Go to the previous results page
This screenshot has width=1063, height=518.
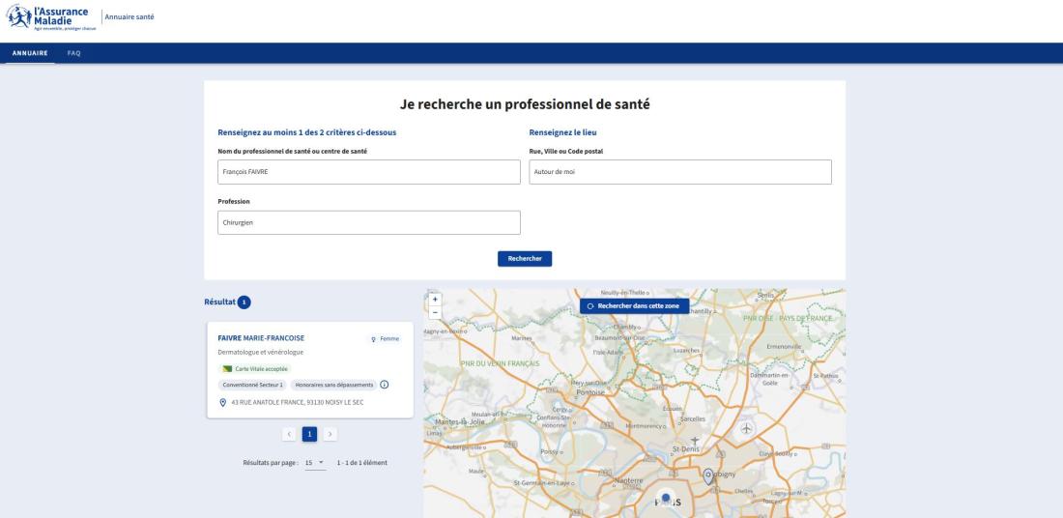(288, 435)
